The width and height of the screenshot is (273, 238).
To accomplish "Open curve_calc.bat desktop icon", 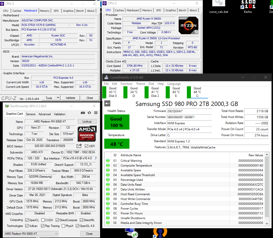I will 219,7.
